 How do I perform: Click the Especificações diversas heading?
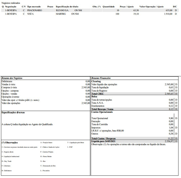click(x=13, y=113)
